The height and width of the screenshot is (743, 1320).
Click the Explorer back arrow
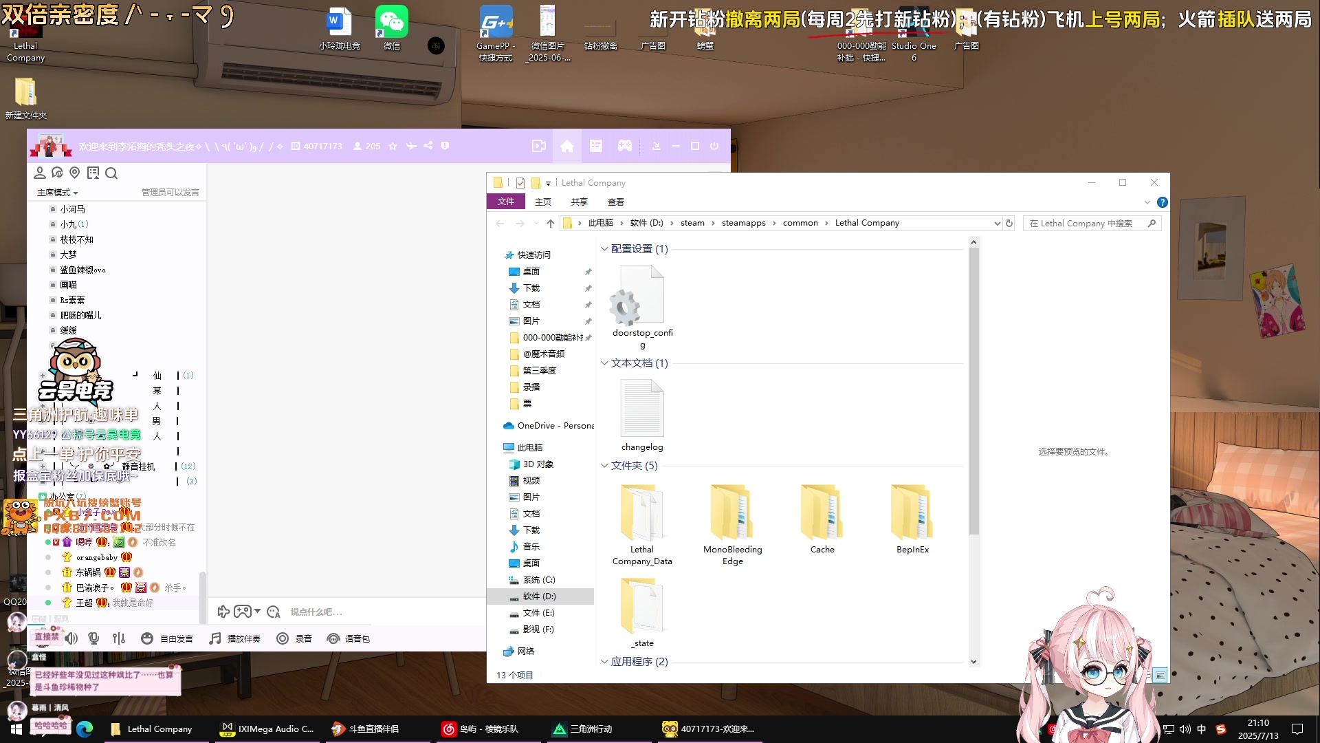click(x=500, y=223)
